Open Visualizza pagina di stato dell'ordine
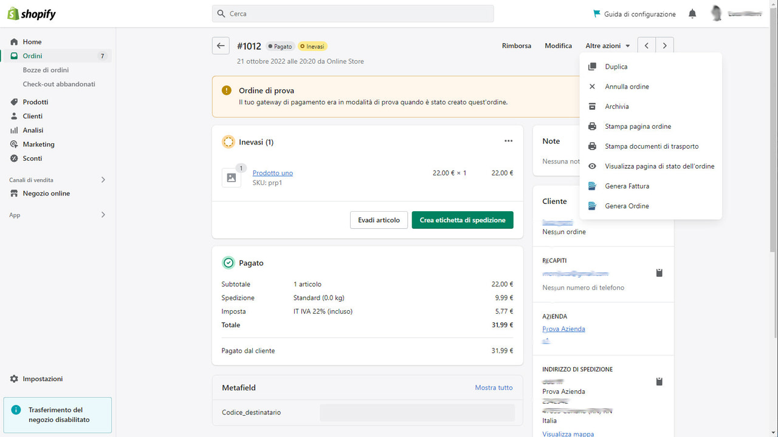This screenshot has width=778, height=437. coord(650,166)
